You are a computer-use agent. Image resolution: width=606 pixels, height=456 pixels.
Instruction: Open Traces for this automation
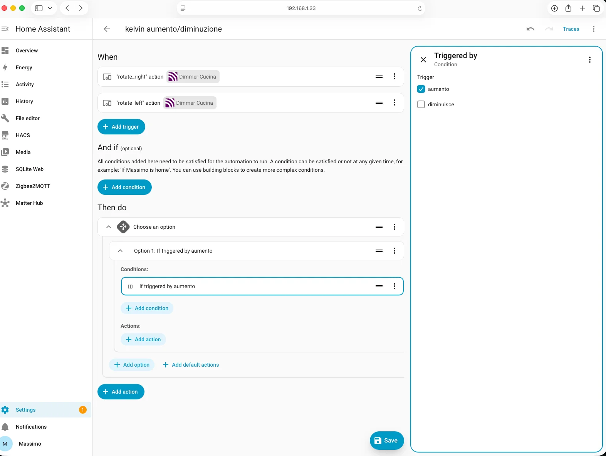pos(571,29)
